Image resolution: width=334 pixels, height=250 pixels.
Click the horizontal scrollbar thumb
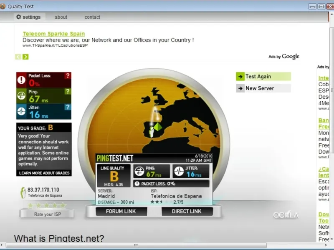136,245
